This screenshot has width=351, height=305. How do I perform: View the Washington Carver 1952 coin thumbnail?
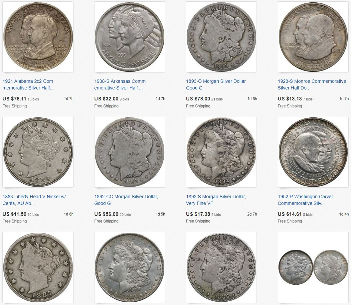tap(313, 152)
